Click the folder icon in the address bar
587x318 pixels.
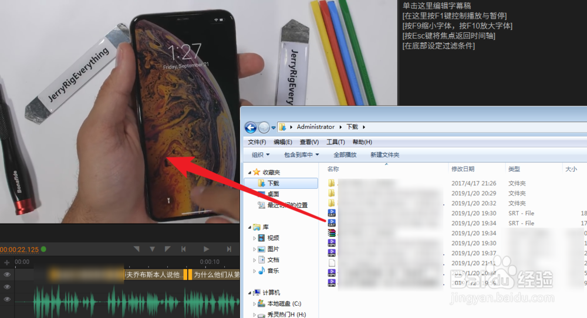[x=283, y=127]
